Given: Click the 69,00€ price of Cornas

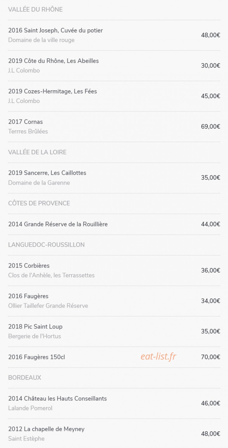Looking at the screenshot, I should 211,127.
